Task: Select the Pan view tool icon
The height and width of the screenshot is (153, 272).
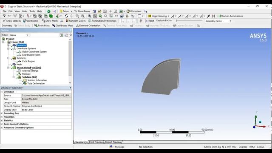Action: (x=72, y=16)
